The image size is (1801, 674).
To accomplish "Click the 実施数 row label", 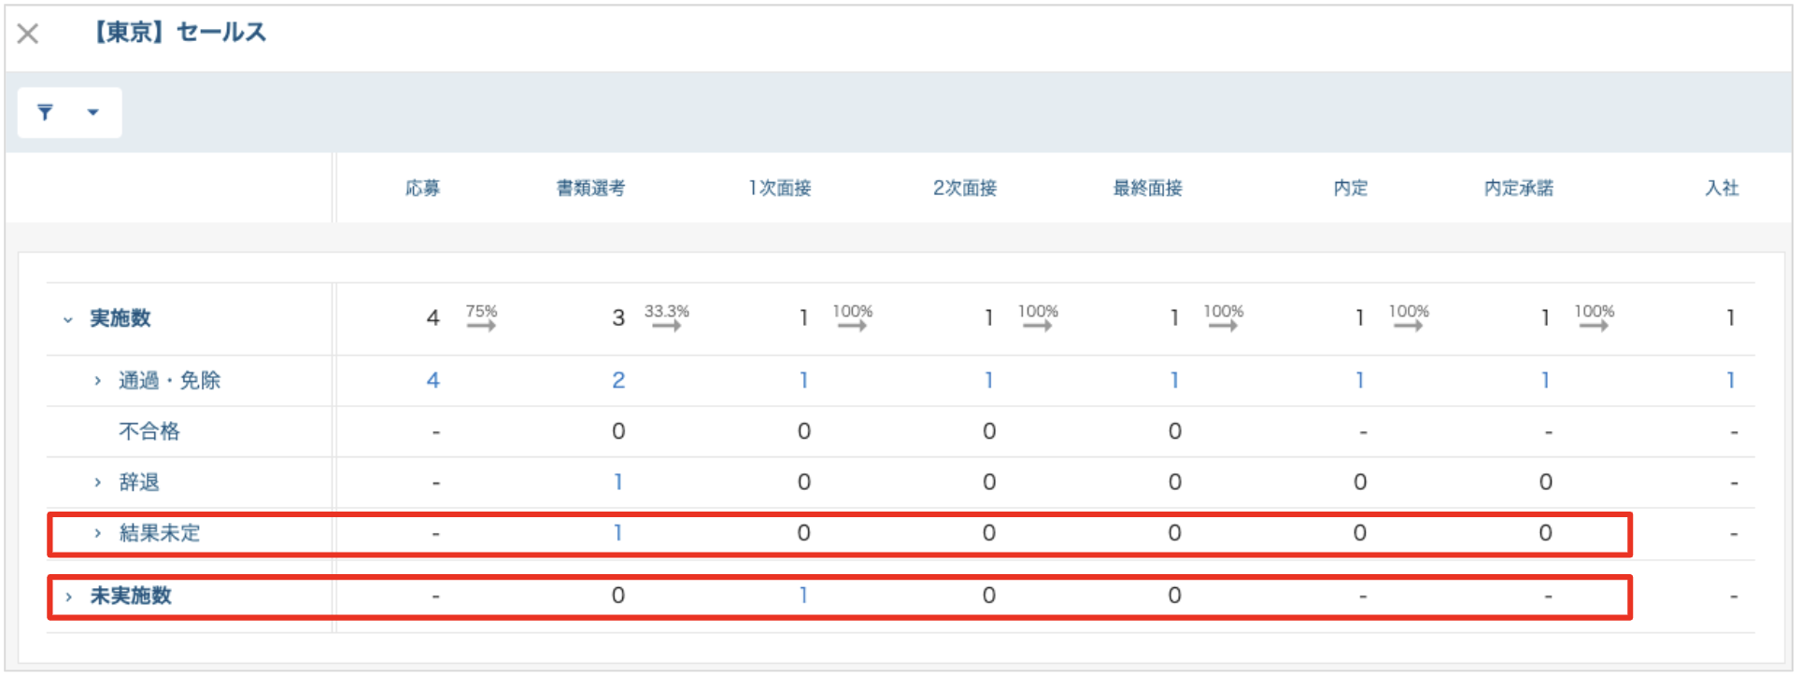I will point(121,318).
